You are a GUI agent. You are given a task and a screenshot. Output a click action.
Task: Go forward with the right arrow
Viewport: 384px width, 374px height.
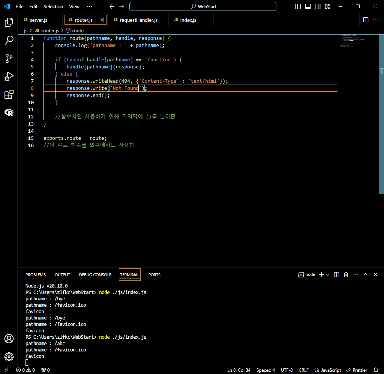tap(122, 7)
